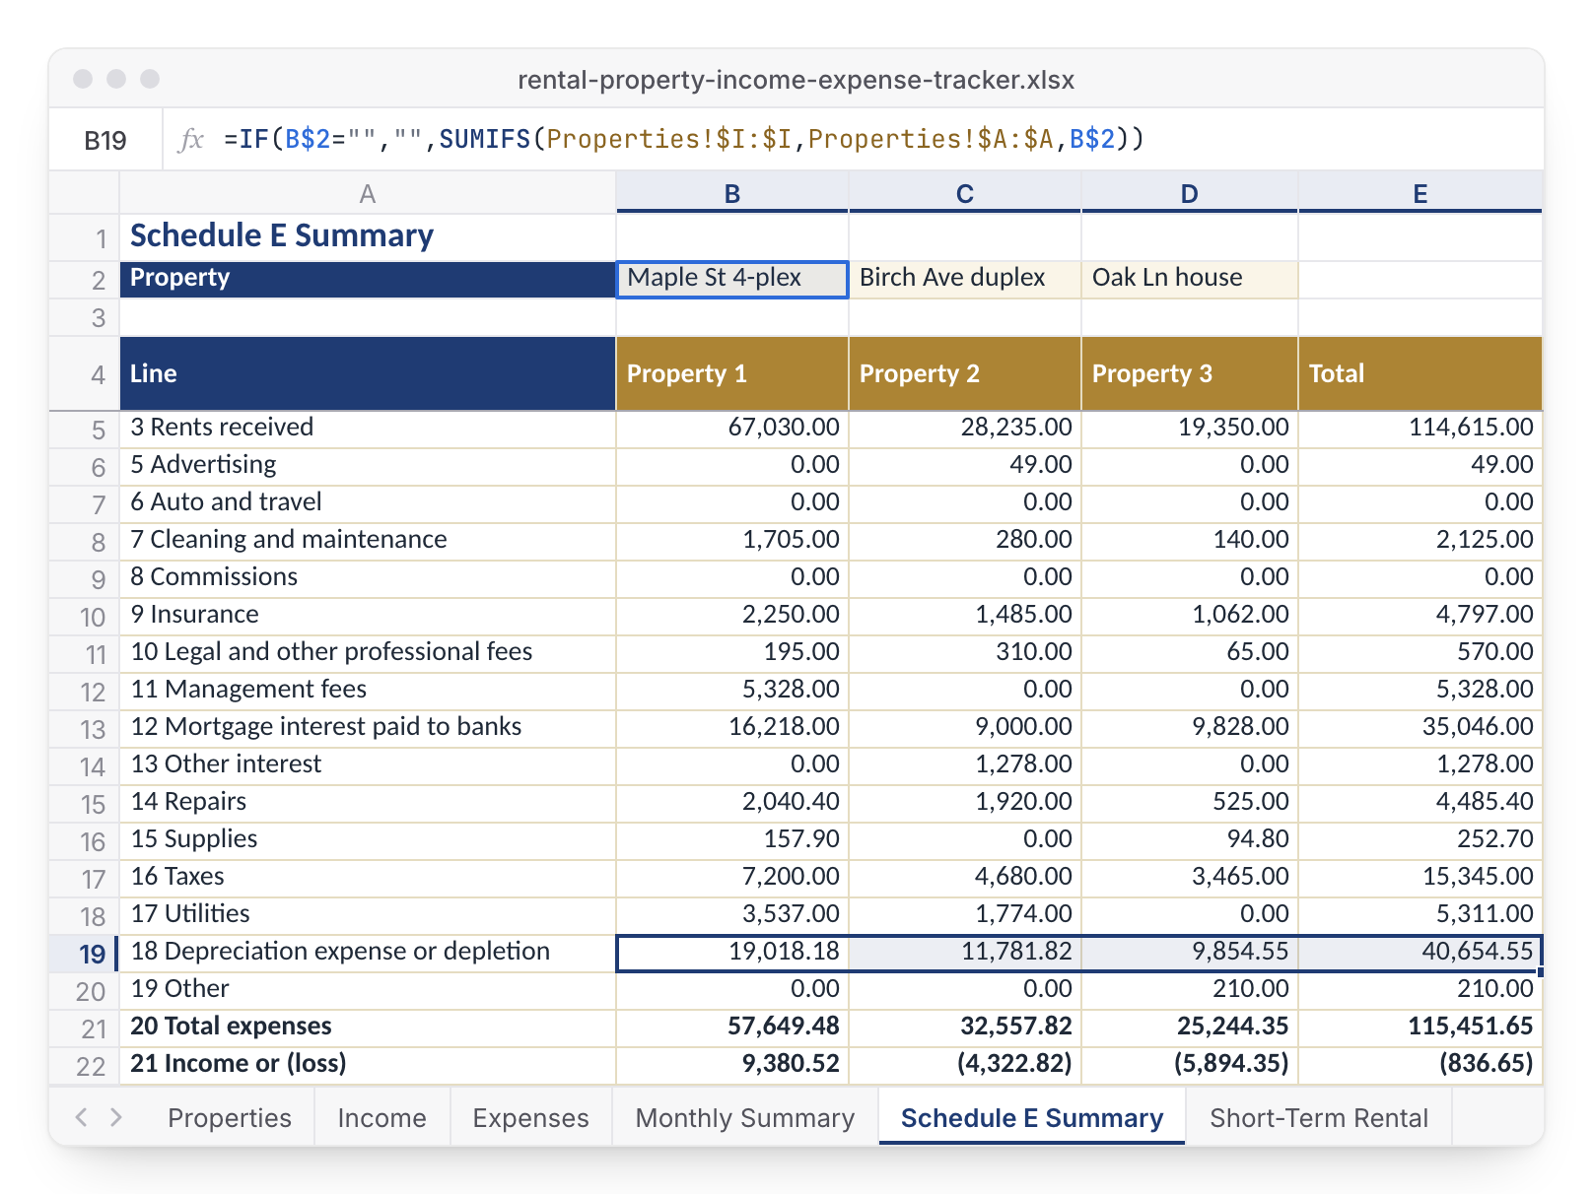The height and width of the screenshot is (1194, 1593).
Task: Select column C header
Action: (x=965, y=193)
